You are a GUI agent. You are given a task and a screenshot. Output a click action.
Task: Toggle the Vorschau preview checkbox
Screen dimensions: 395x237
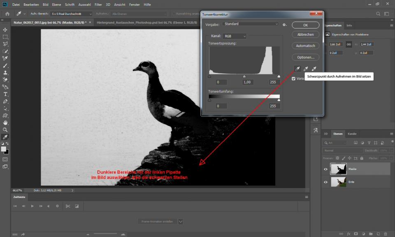tap(293, 79)
